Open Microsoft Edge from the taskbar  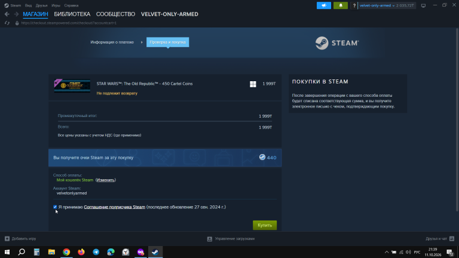[111, 252]
